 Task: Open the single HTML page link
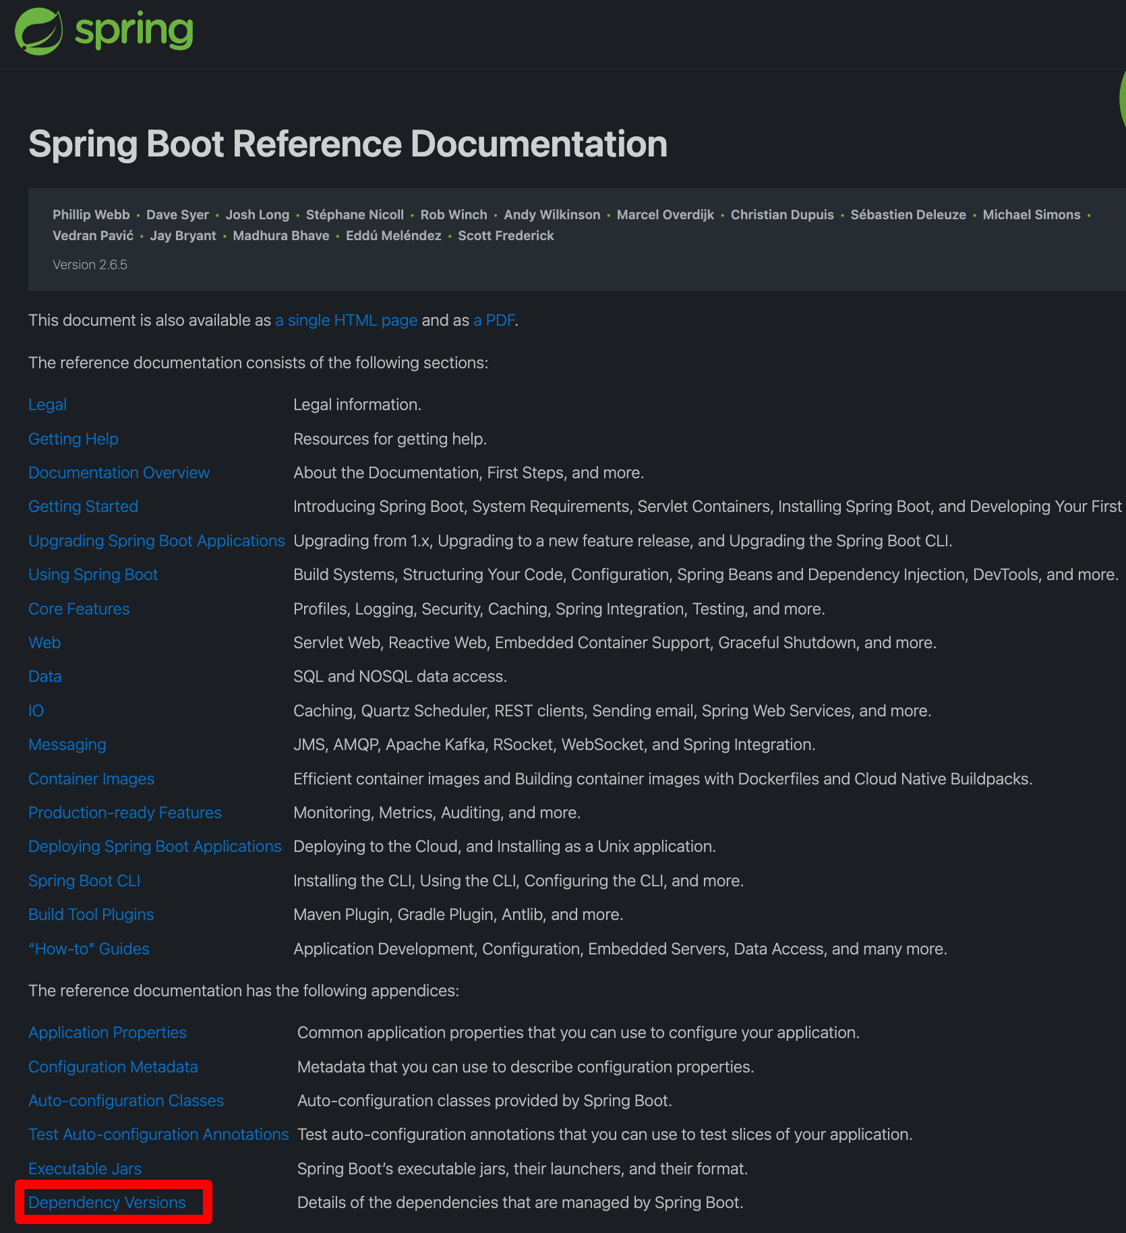click(x=346, y=320)
